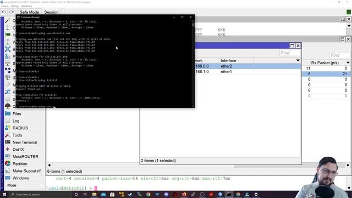
Task: Click the "2 items (1 selected)" status text
Action: (x=158, y=161)
